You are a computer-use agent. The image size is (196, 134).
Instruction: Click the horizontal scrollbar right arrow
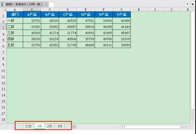pos(189,127)
